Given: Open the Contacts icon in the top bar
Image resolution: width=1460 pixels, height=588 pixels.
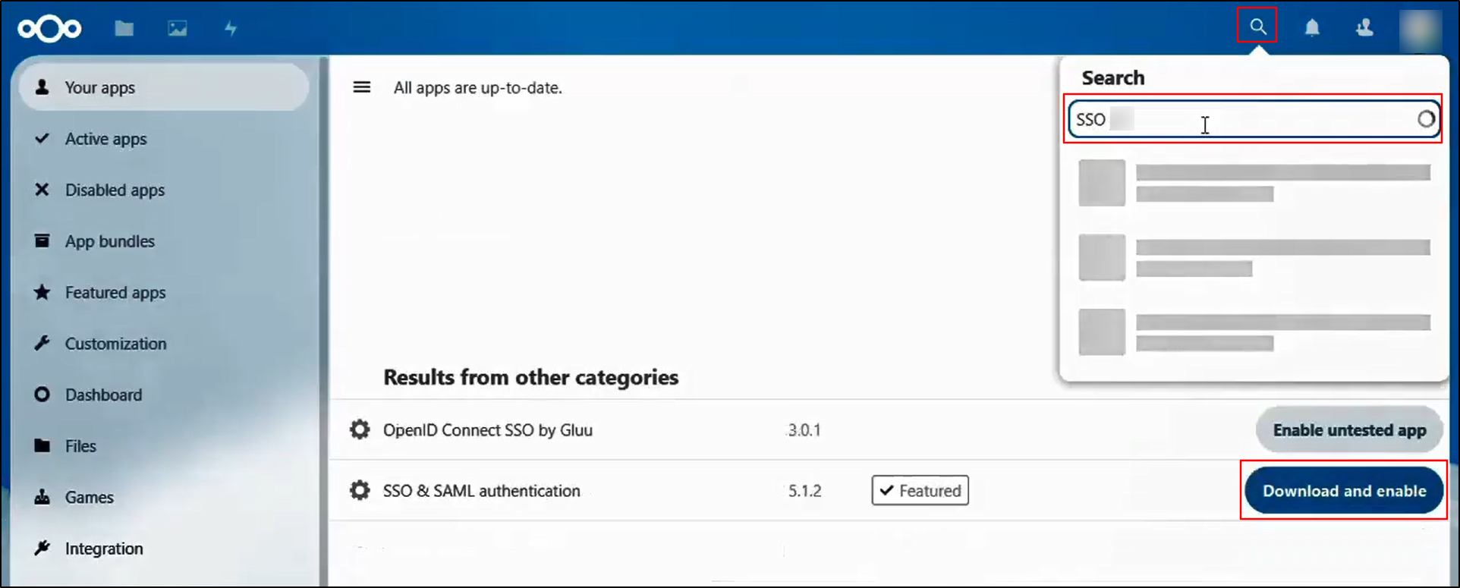Looking at the screenshot, I should [1364, 28].
